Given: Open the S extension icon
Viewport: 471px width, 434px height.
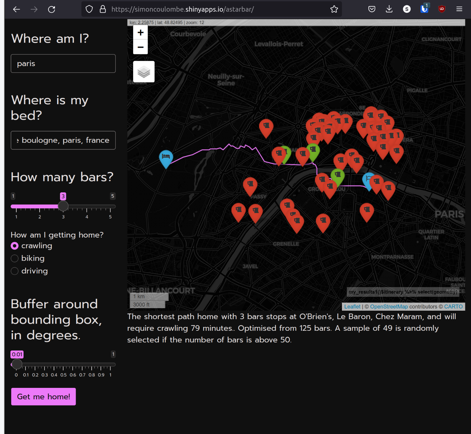Looking at the screenshot, I should (407, 9).
